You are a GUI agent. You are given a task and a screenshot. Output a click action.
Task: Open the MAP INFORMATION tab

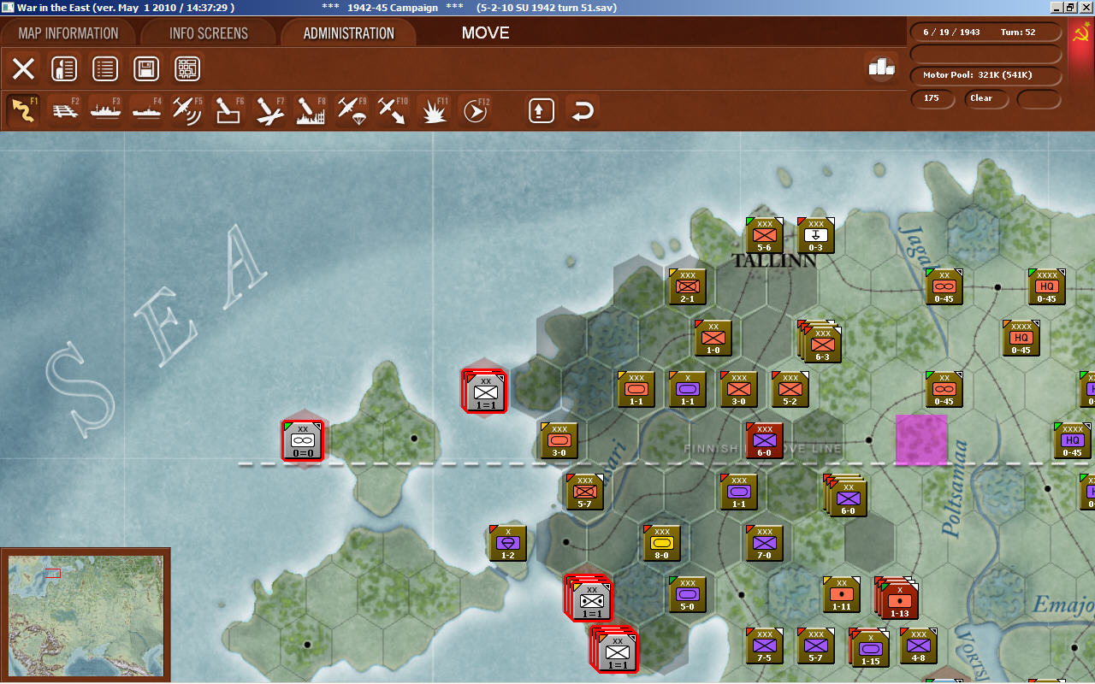68,33
